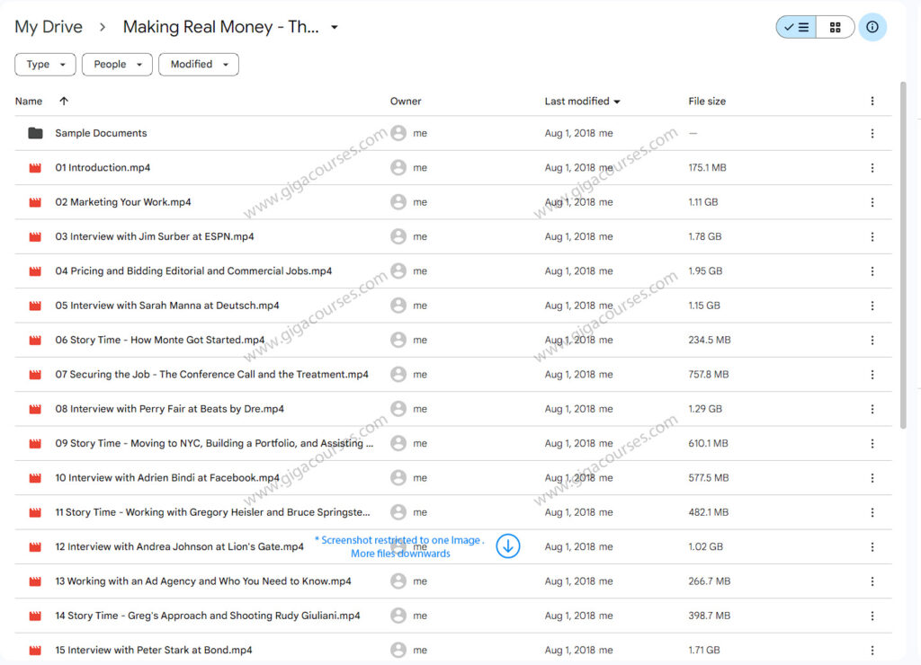
Task: Click the column header more options icon
Action: click(872, 102)
